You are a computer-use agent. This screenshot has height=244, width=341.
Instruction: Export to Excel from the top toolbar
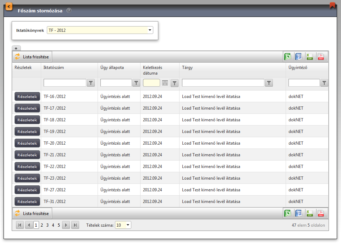coord(288,57)
